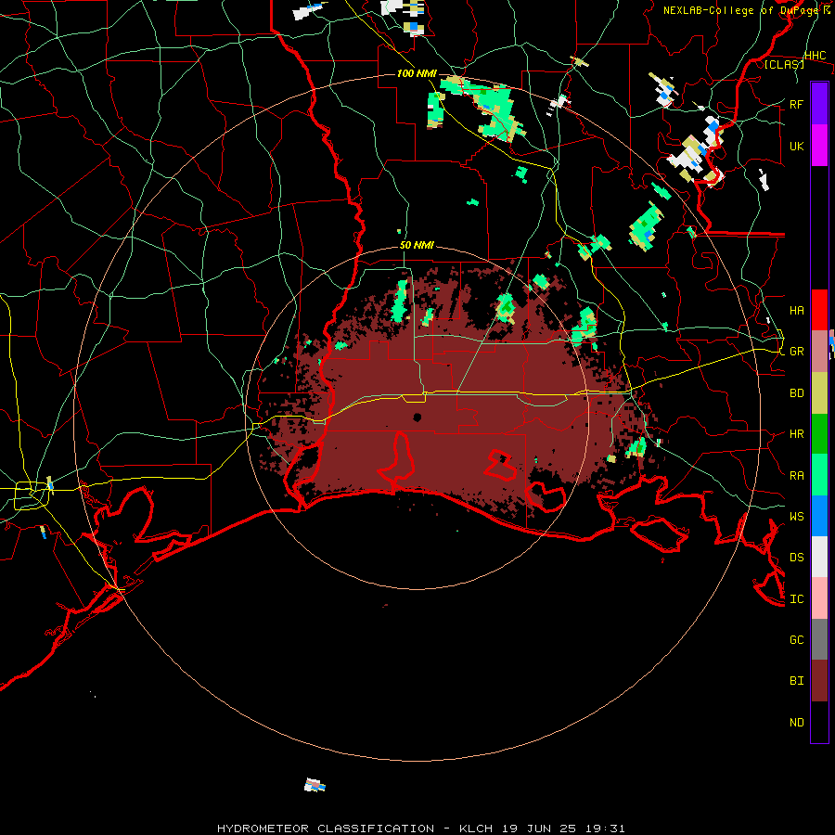Image resolution: width=835 pixels, height=835 pixels.
Task: Select the BD yellow legend swatch
Action: coord(819,392)
